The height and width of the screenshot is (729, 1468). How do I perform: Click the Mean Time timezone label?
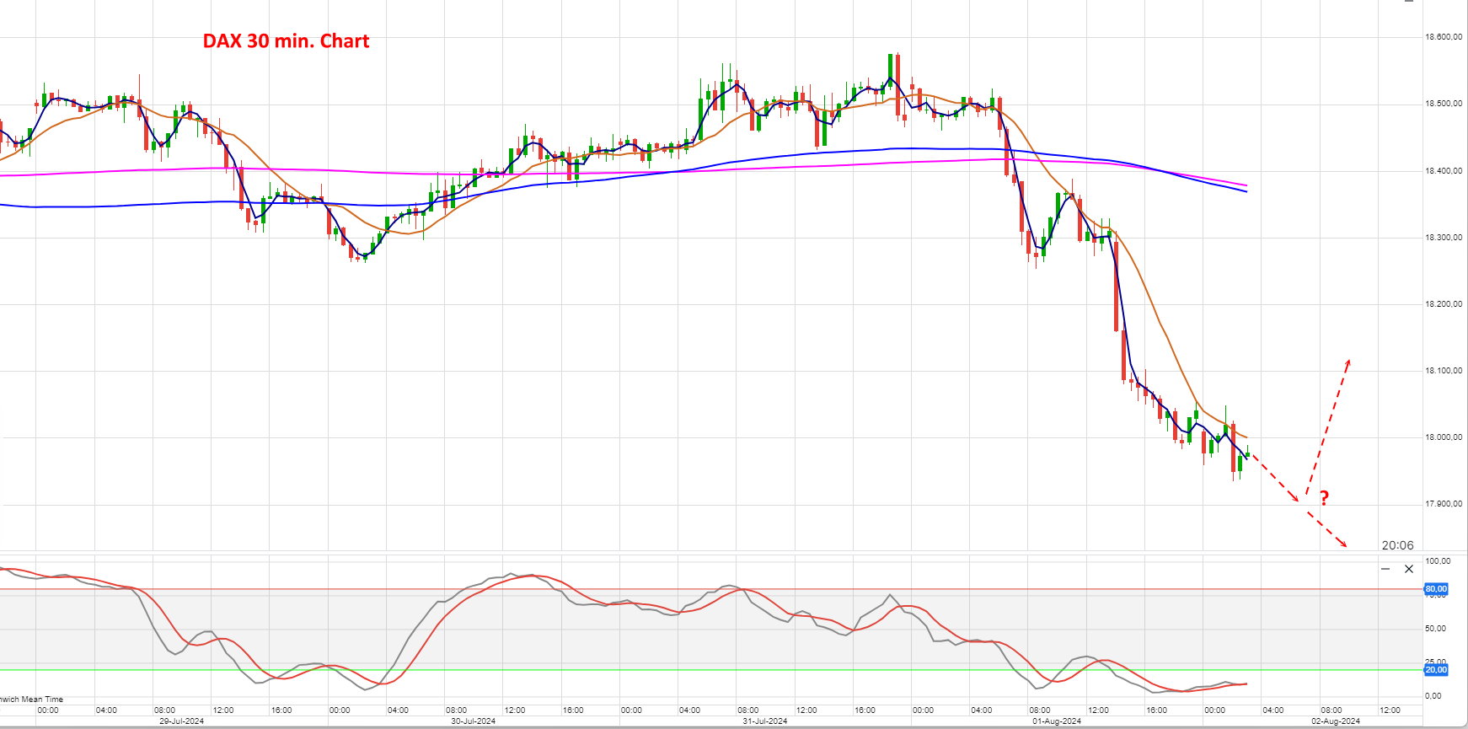pyautogui.click(x=31, y=700)
